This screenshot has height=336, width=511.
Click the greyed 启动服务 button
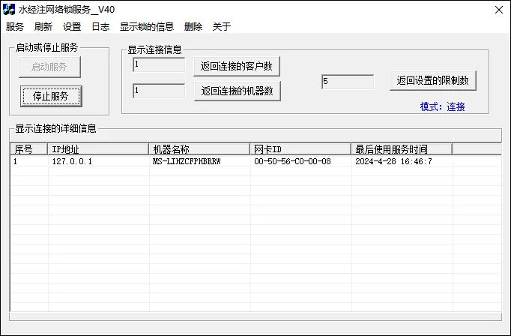point(49,67)
